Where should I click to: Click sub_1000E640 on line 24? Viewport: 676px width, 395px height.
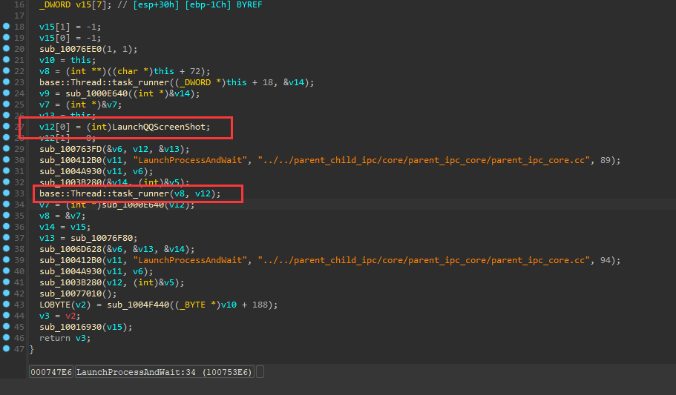96,93
